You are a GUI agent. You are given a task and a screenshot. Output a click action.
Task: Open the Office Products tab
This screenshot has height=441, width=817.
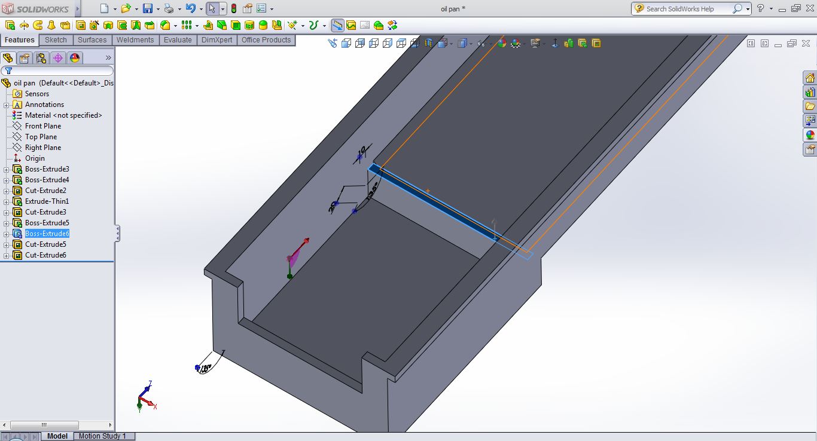point(266,40)
